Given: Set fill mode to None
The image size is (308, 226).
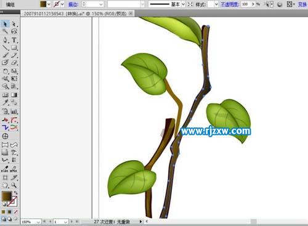Looking at the screenshot, I should click(x=16, y=212).
